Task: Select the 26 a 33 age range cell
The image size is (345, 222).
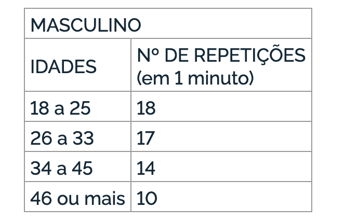Action: point(62,138)
